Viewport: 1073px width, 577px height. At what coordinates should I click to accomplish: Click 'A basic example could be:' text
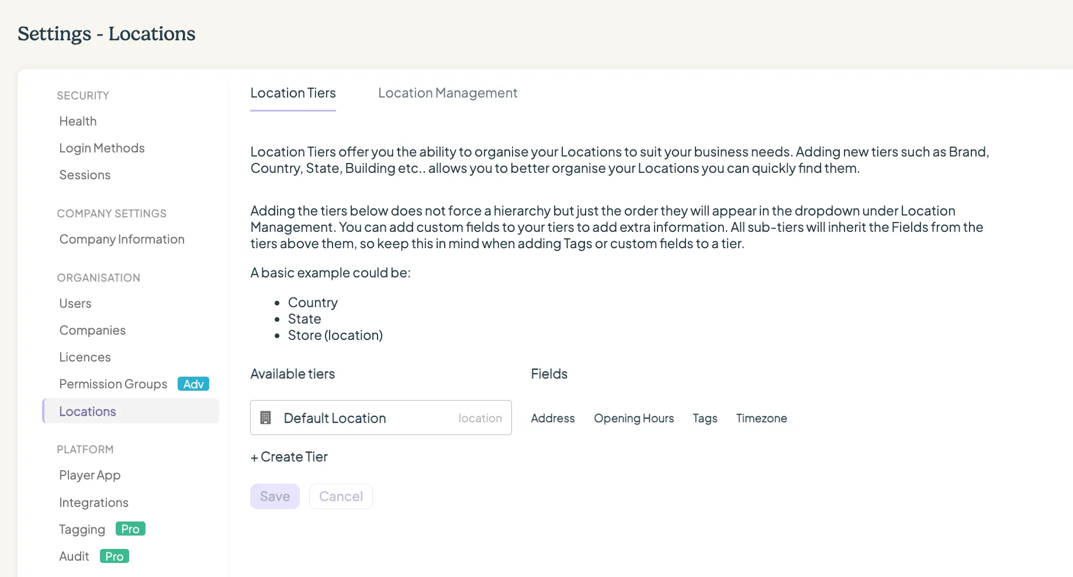coord(330,273)
